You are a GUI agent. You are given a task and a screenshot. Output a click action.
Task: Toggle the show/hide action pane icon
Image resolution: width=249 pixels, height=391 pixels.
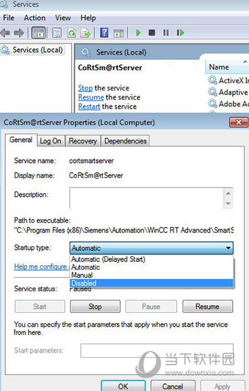click(x=119, y=33)
